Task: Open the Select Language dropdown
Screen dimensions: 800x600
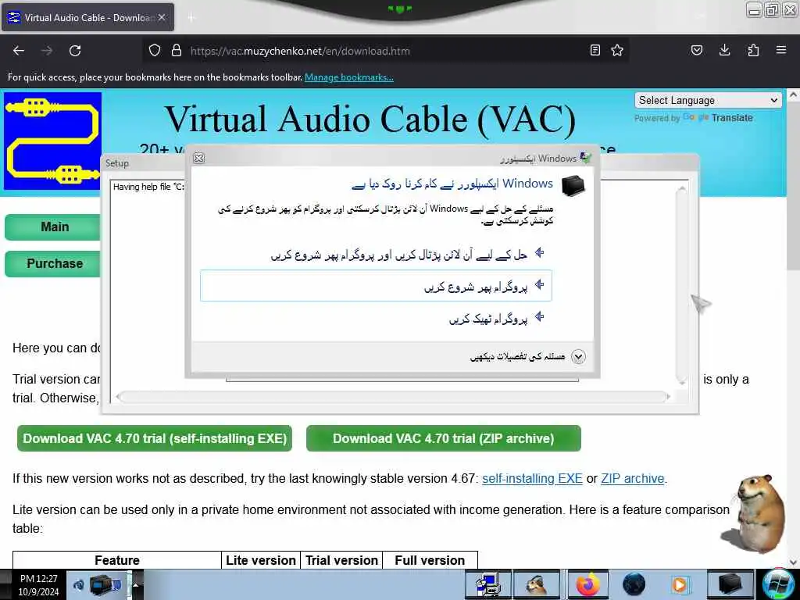Action: tap(708, 100)
